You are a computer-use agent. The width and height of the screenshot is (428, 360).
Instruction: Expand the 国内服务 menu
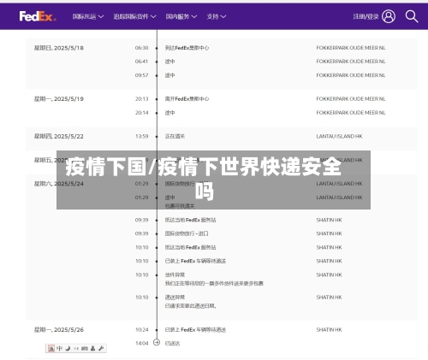[181, 16]
